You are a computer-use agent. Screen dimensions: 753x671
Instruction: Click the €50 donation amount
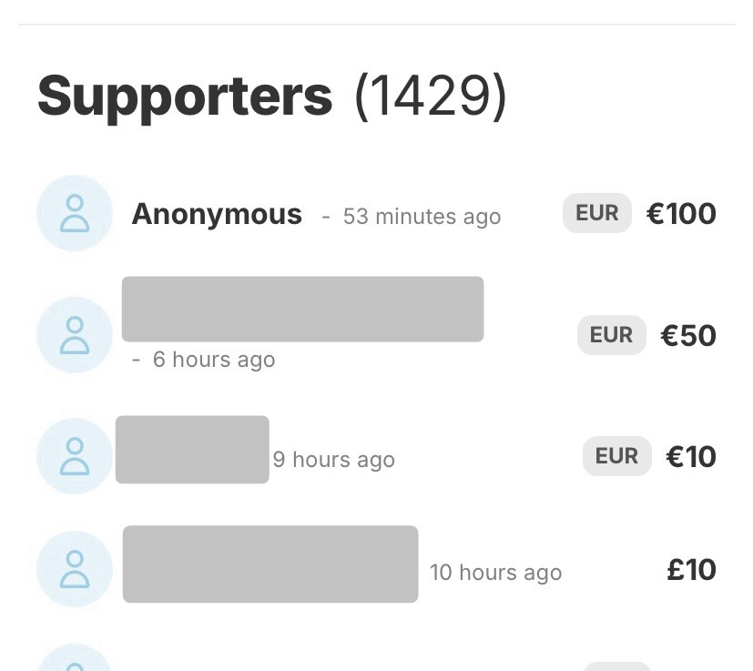tap(688, 335)
